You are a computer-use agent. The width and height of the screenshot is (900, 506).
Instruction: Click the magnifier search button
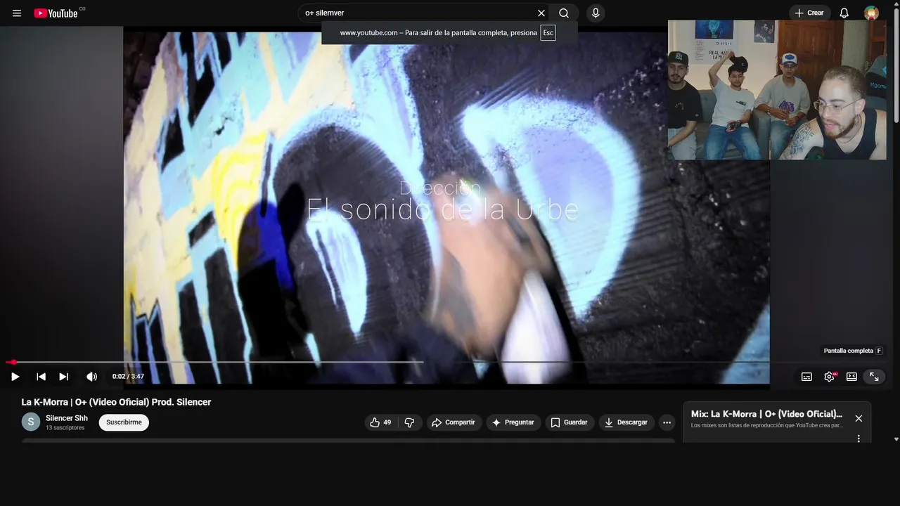click(564, 13)
